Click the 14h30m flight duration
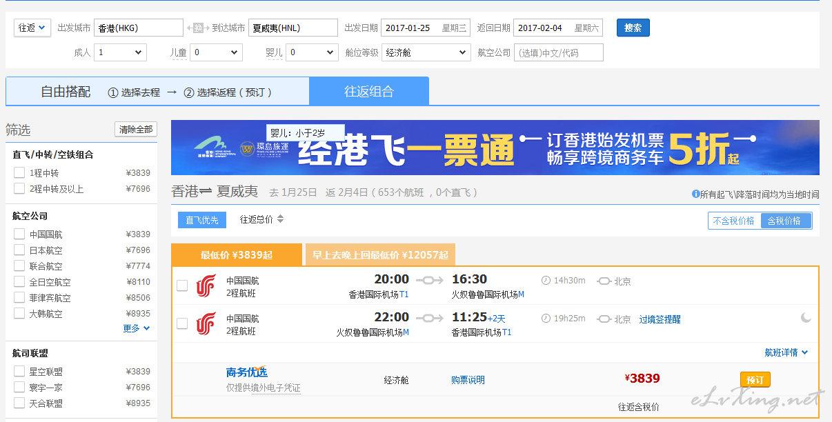Viewport: 832px width, 422px height. point(570,281)
